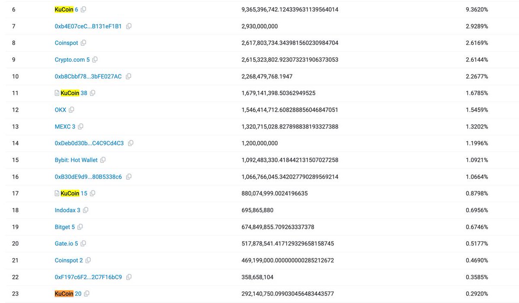The image size is (519, 303).
Task: Click contract icon beside KuCoin 15
Action: point(57,193)
